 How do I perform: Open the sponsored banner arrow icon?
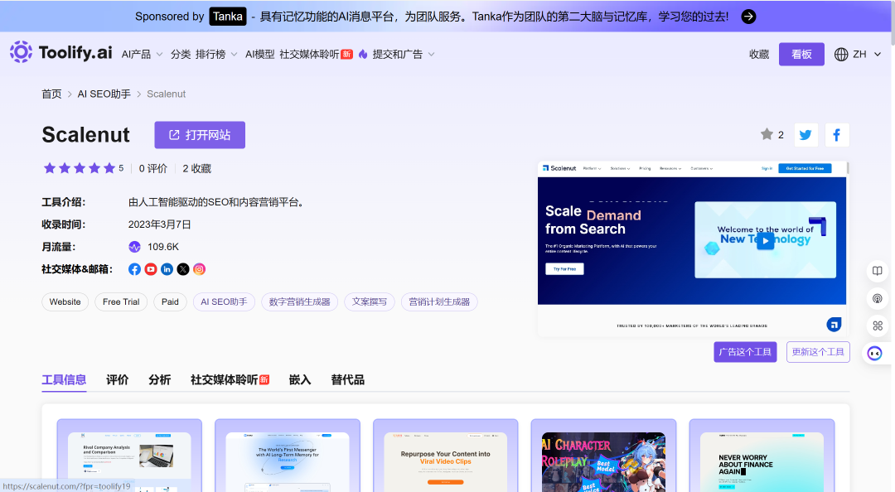(748, 17)
